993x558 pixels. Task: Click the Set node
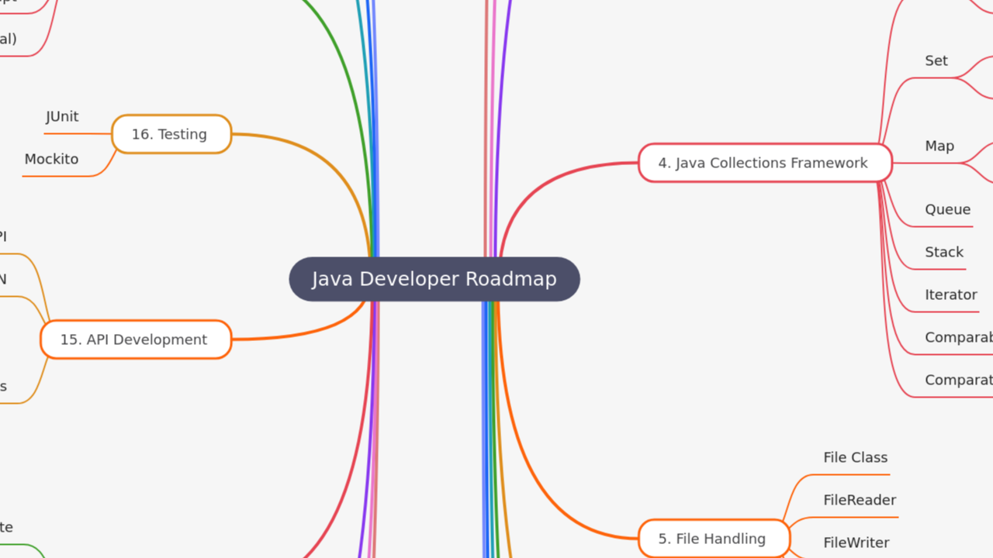pyautogui.click(x=936, y=60)
